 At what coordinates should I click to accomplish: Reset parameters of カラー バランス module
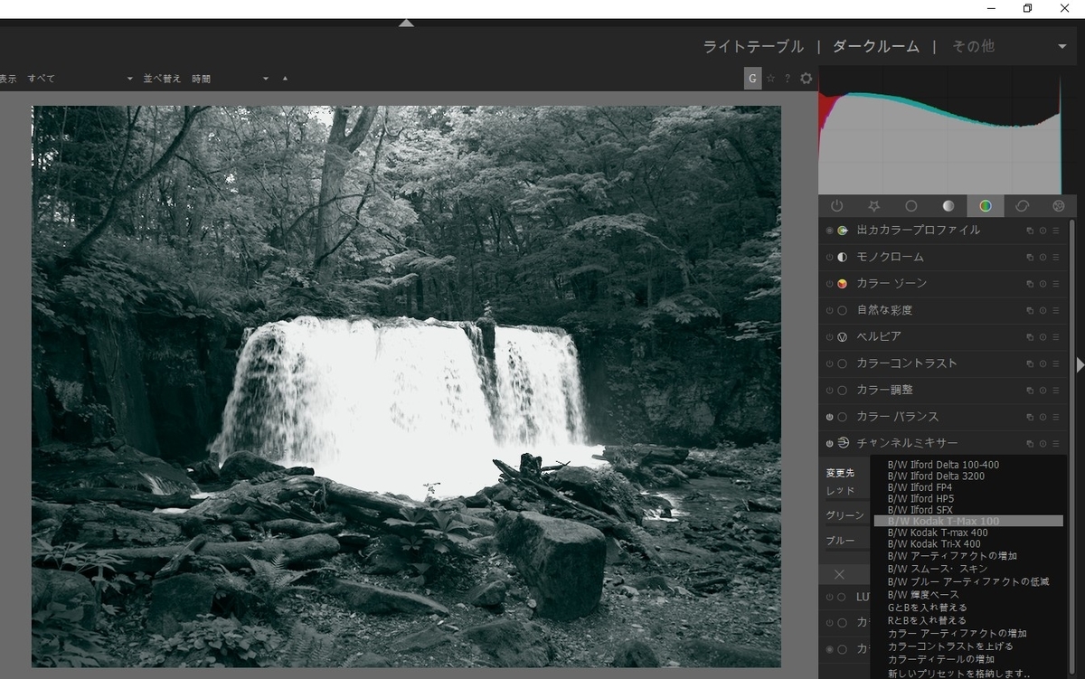(1043, 418)
